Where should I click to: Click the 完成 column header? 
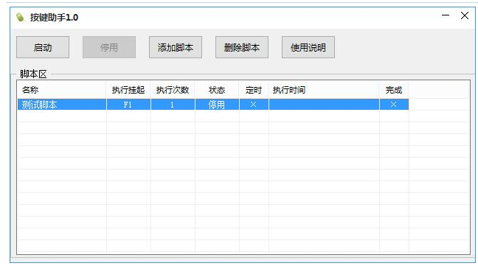click(x=394, y=90)
